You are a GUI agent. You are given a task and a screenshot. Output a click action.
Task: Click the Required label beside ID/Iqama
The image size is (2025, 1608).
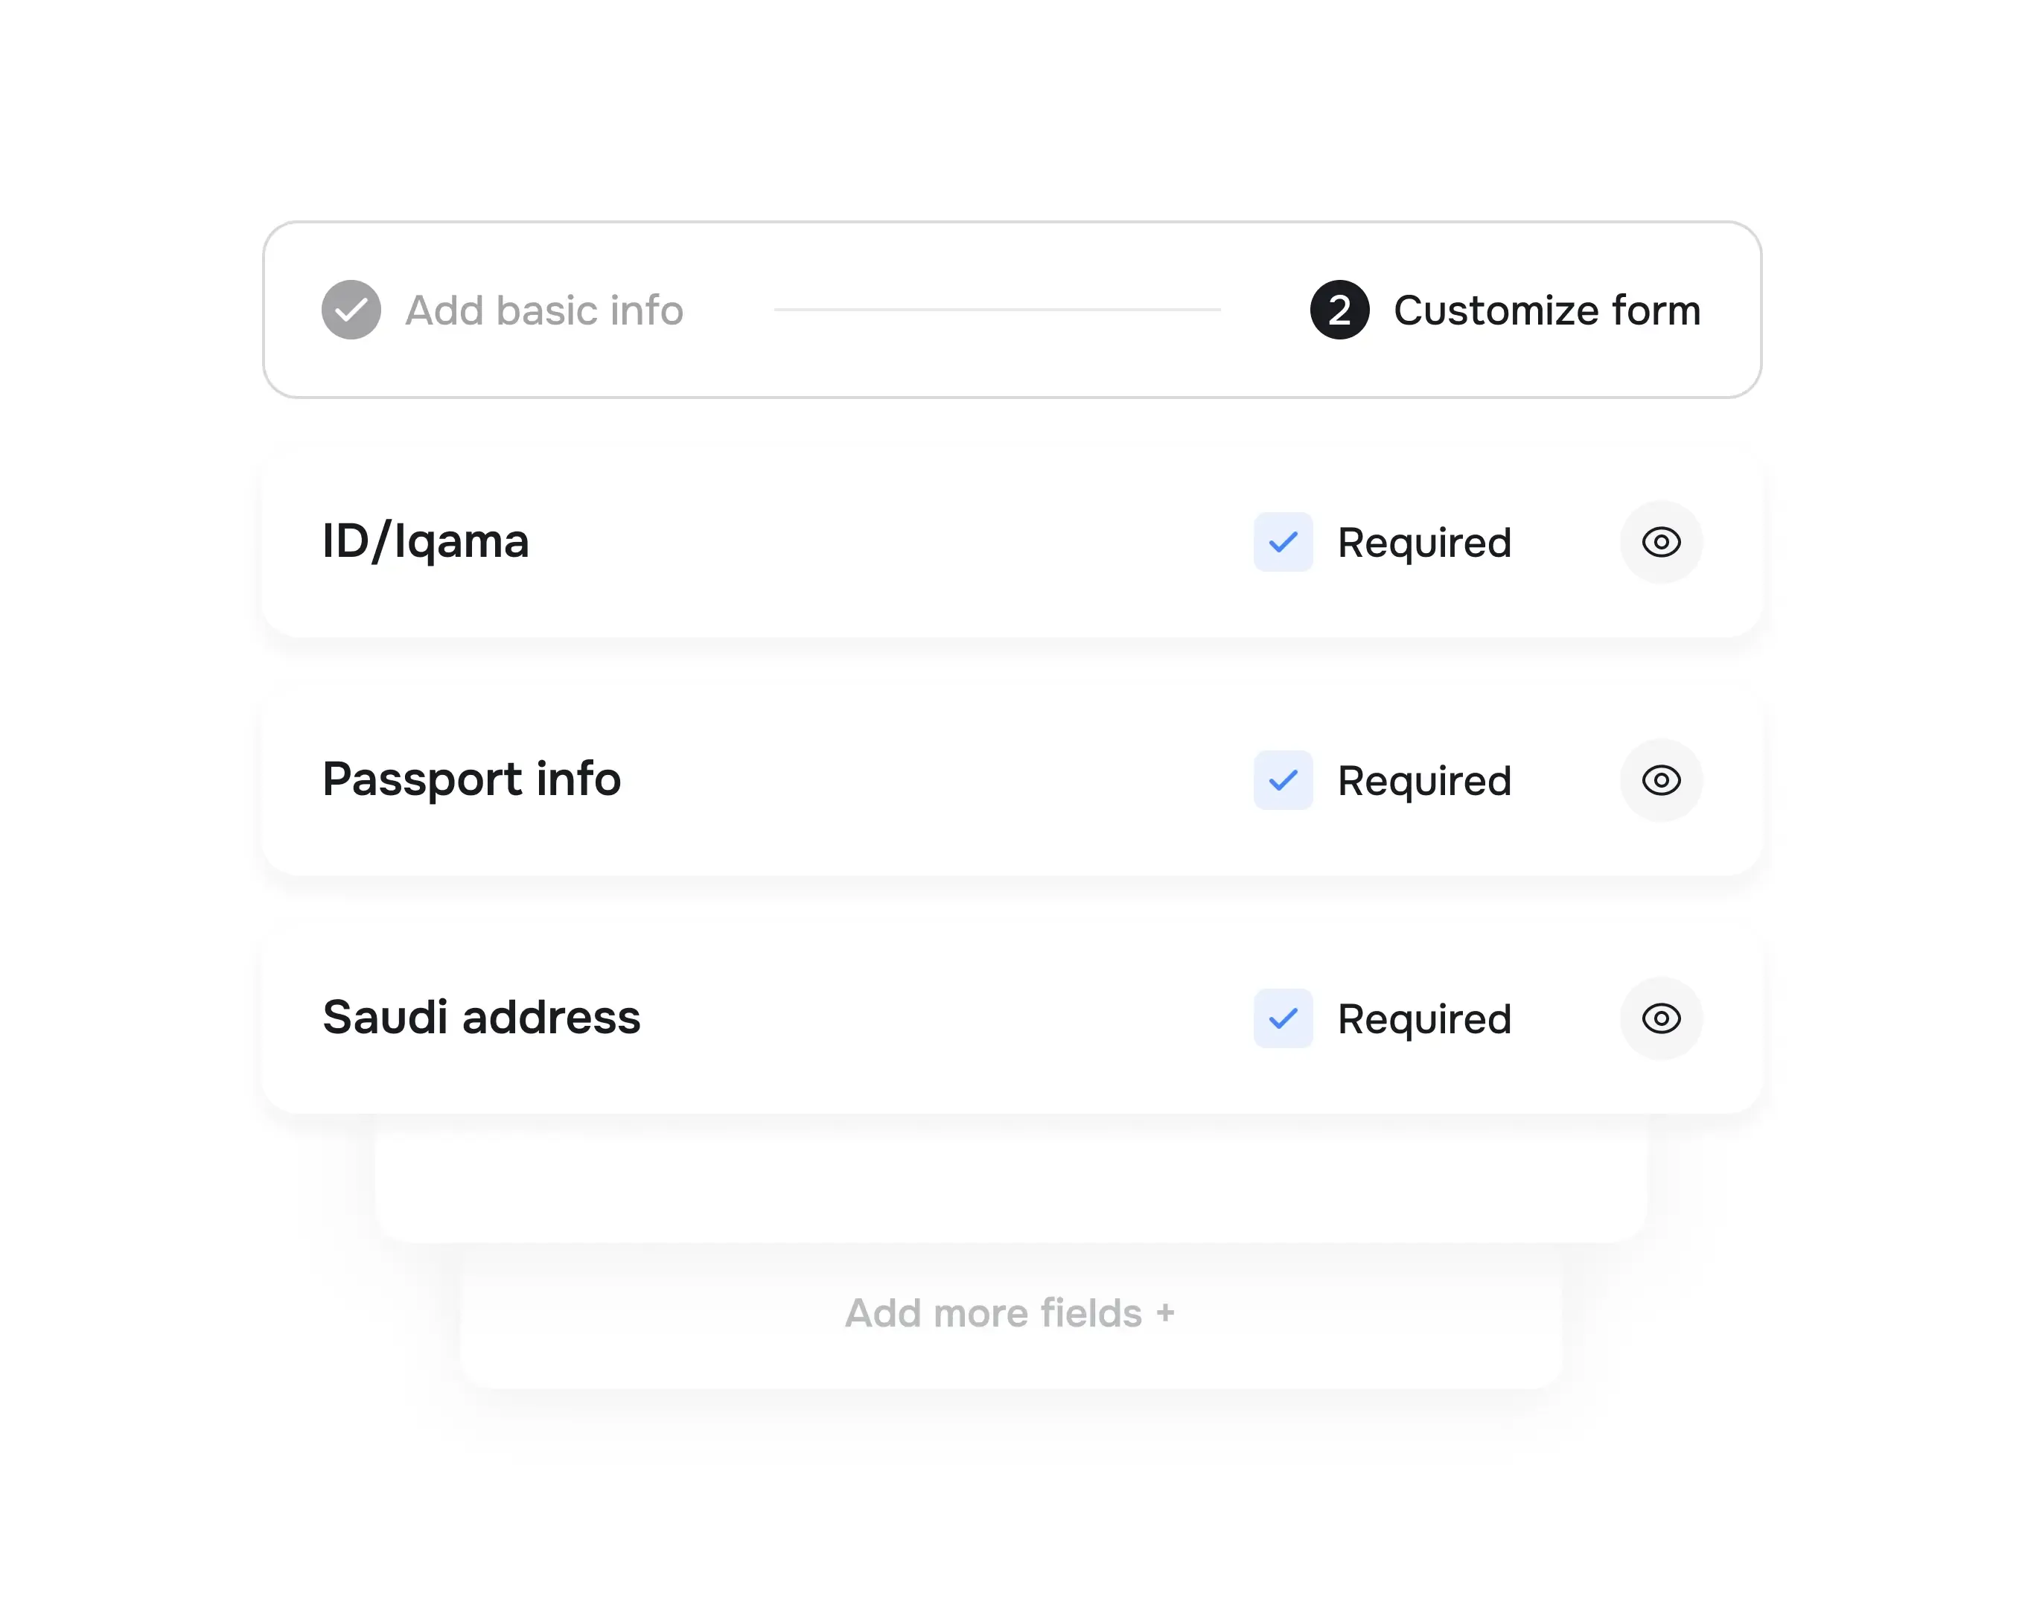1425,543
